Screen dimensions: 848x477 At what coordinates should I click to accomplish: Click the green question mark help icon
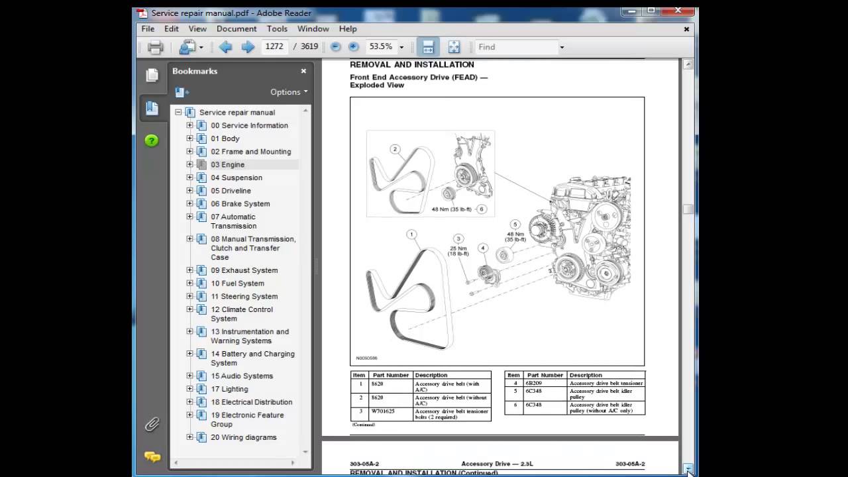[x=152, y=140]
